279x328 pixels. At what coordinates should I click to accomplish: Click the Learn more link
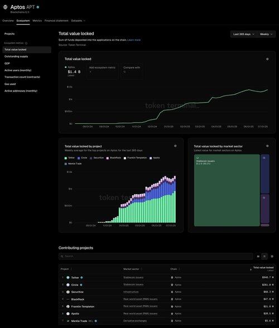[x=134, y=40]
